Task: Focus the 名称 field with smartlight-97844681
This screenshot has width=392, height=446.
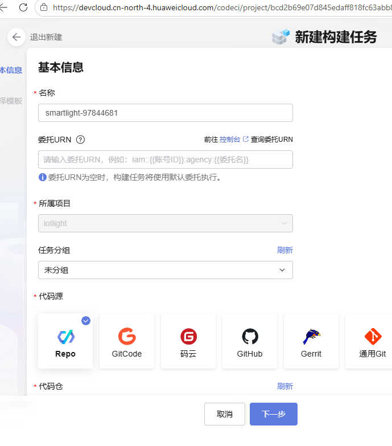Action: pyautogui.click(x=166, y=113)
